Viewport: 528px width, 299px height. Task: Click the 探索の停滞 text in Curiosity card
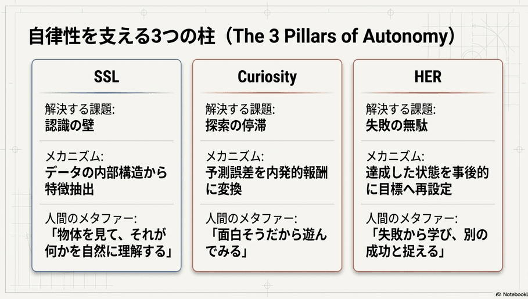[236, 125]
